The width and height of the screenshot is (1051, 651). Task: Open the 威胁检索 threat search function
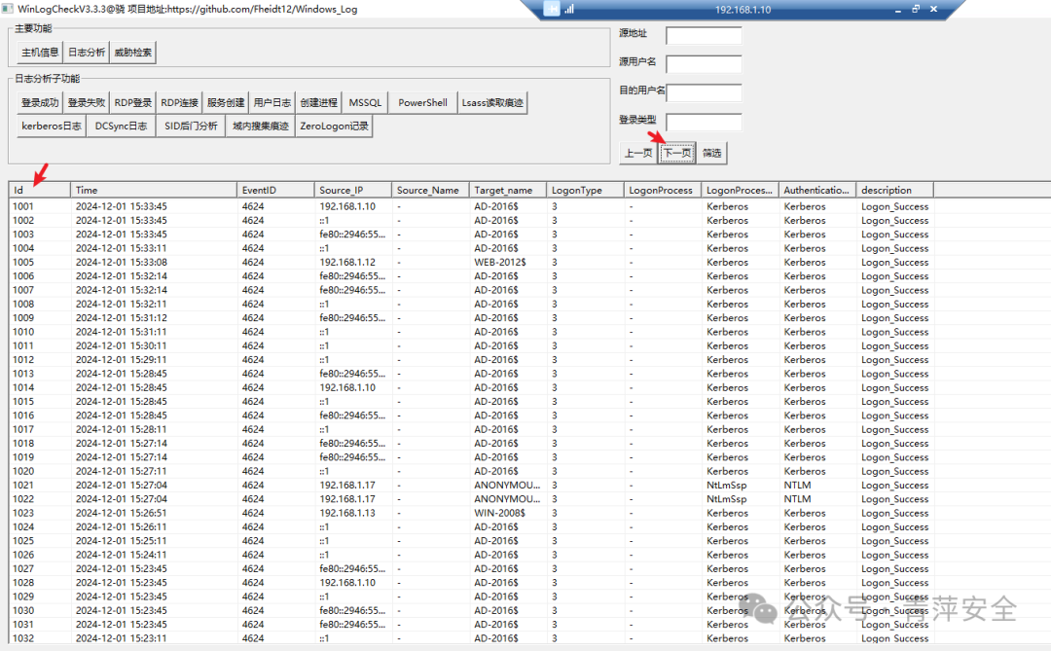(132, 53)
